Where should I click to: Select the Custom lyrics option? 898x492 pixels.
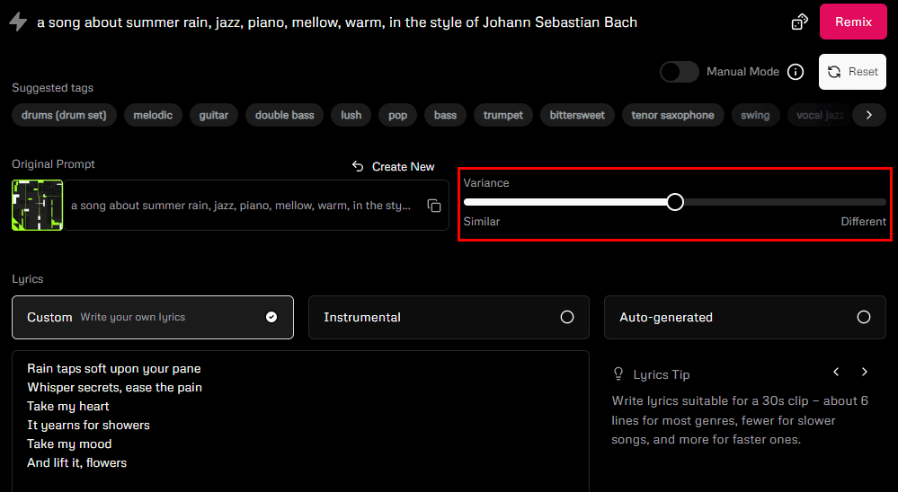153,317
